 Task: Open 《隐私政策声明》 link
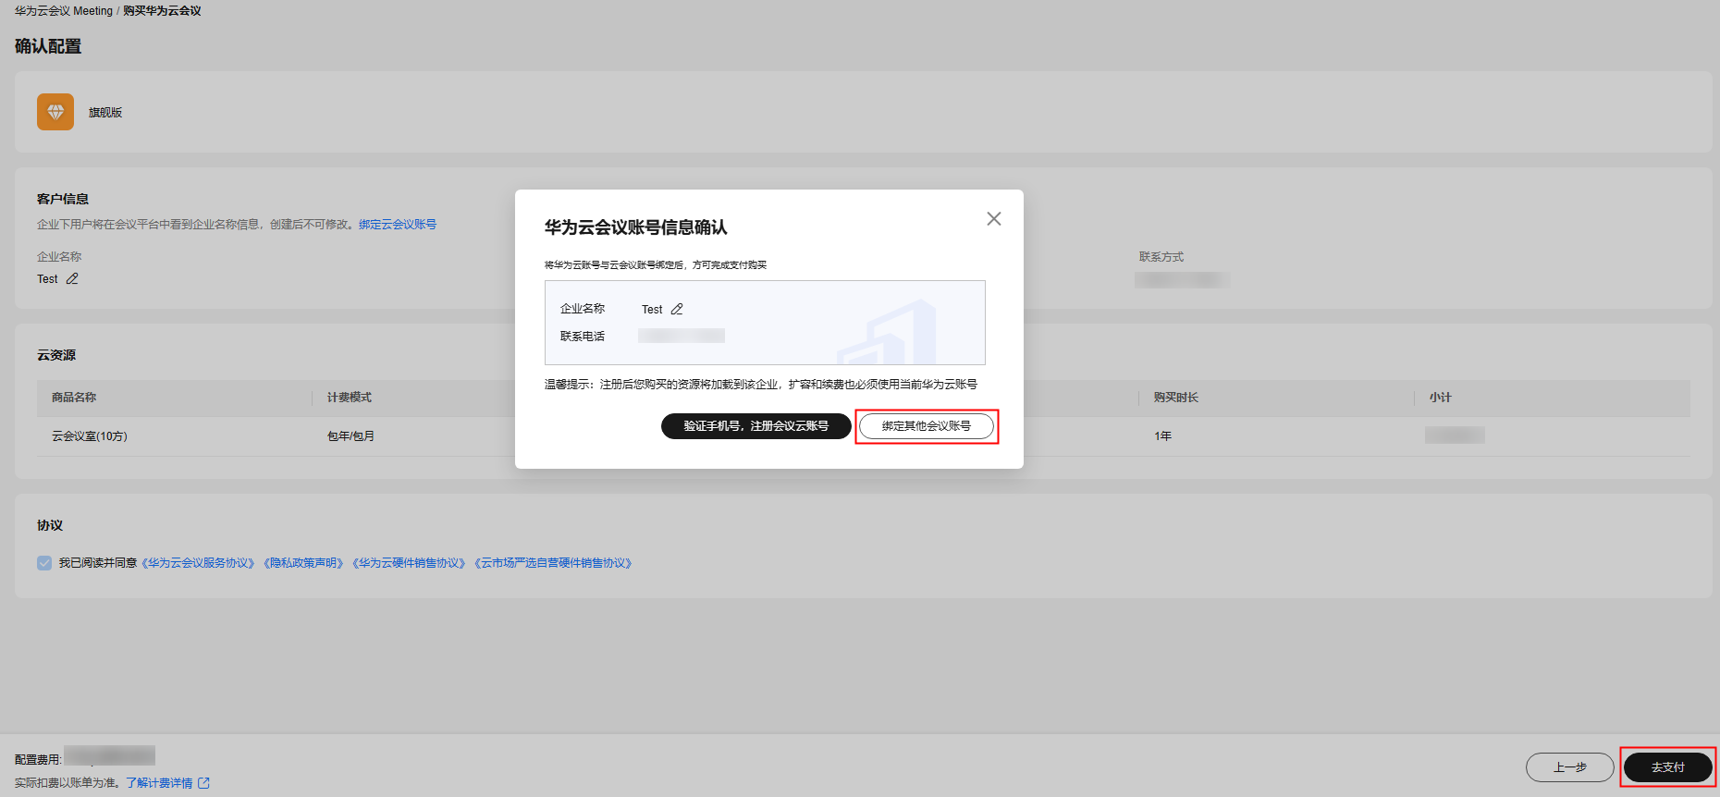click(303, 563)
